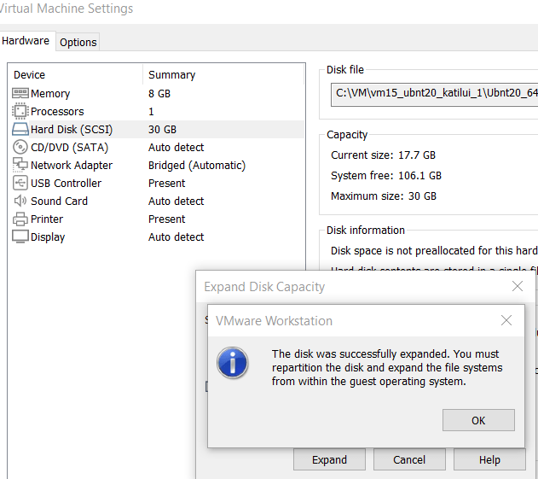The image size is (538, 479).
Task: Click Current size: 17.7 GB text
Action: click(x=384, y=155)
